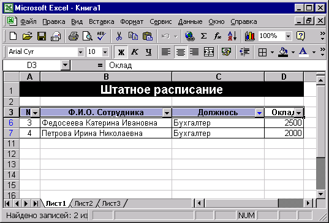Image resolution: width=329 pixels, height=223 pixels.
Task: Select column B header
Action: tap(106, 77)
